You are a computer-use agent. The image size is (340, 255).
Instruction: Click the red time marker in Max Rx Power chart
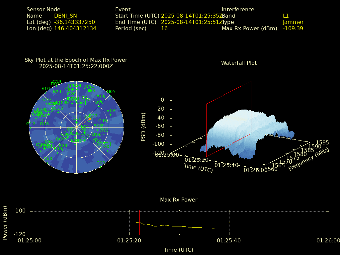pos(140,222)
